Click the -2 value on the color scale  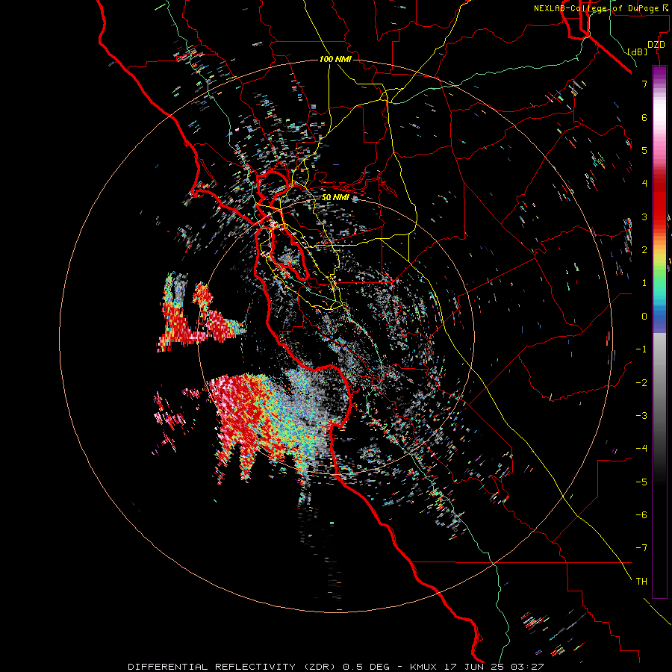pos(641,383)
